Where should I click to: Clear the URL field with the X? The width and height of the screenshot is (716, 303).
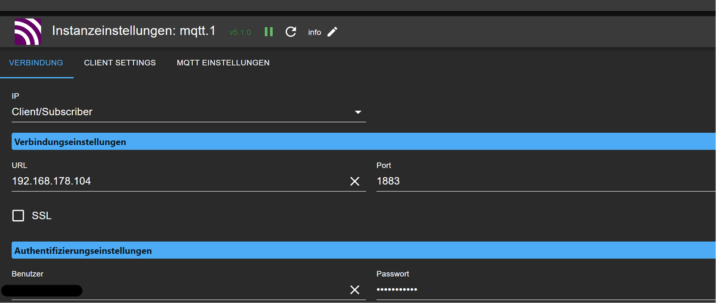[x=354, y=181]
